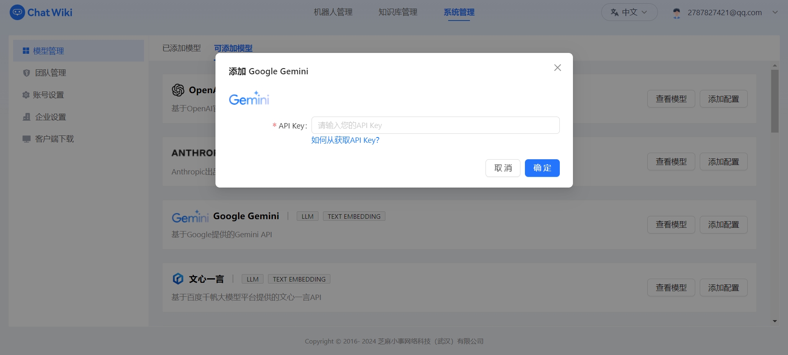Switch to the 已添加模型 tab
This screenshot has width=788, height=355.
click(x=181, y=48)
